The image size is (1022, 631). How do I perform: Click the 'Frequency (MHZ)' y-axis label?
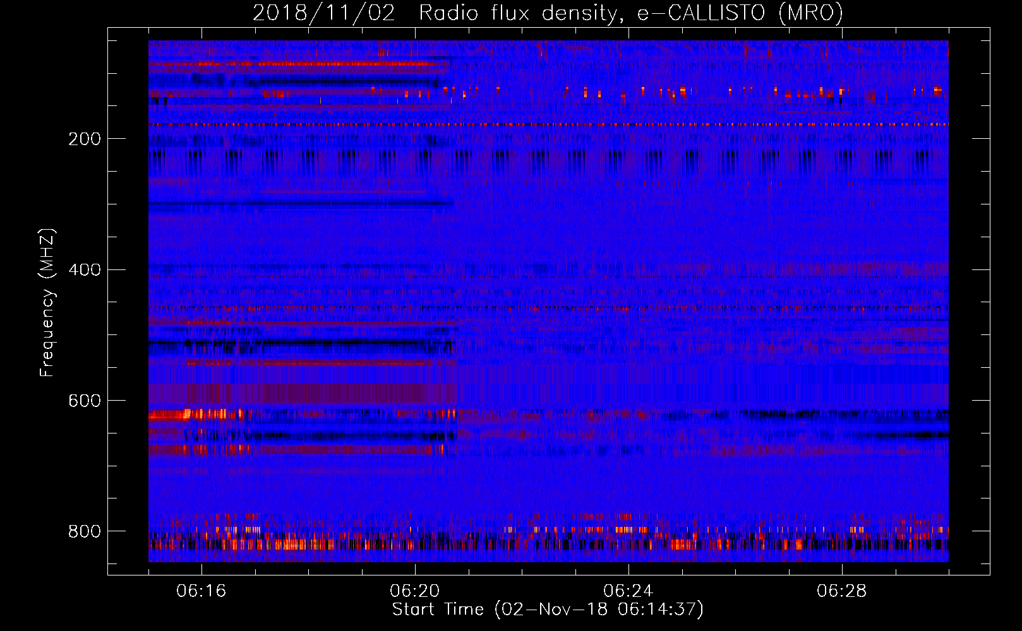click(x=47, y=302)
